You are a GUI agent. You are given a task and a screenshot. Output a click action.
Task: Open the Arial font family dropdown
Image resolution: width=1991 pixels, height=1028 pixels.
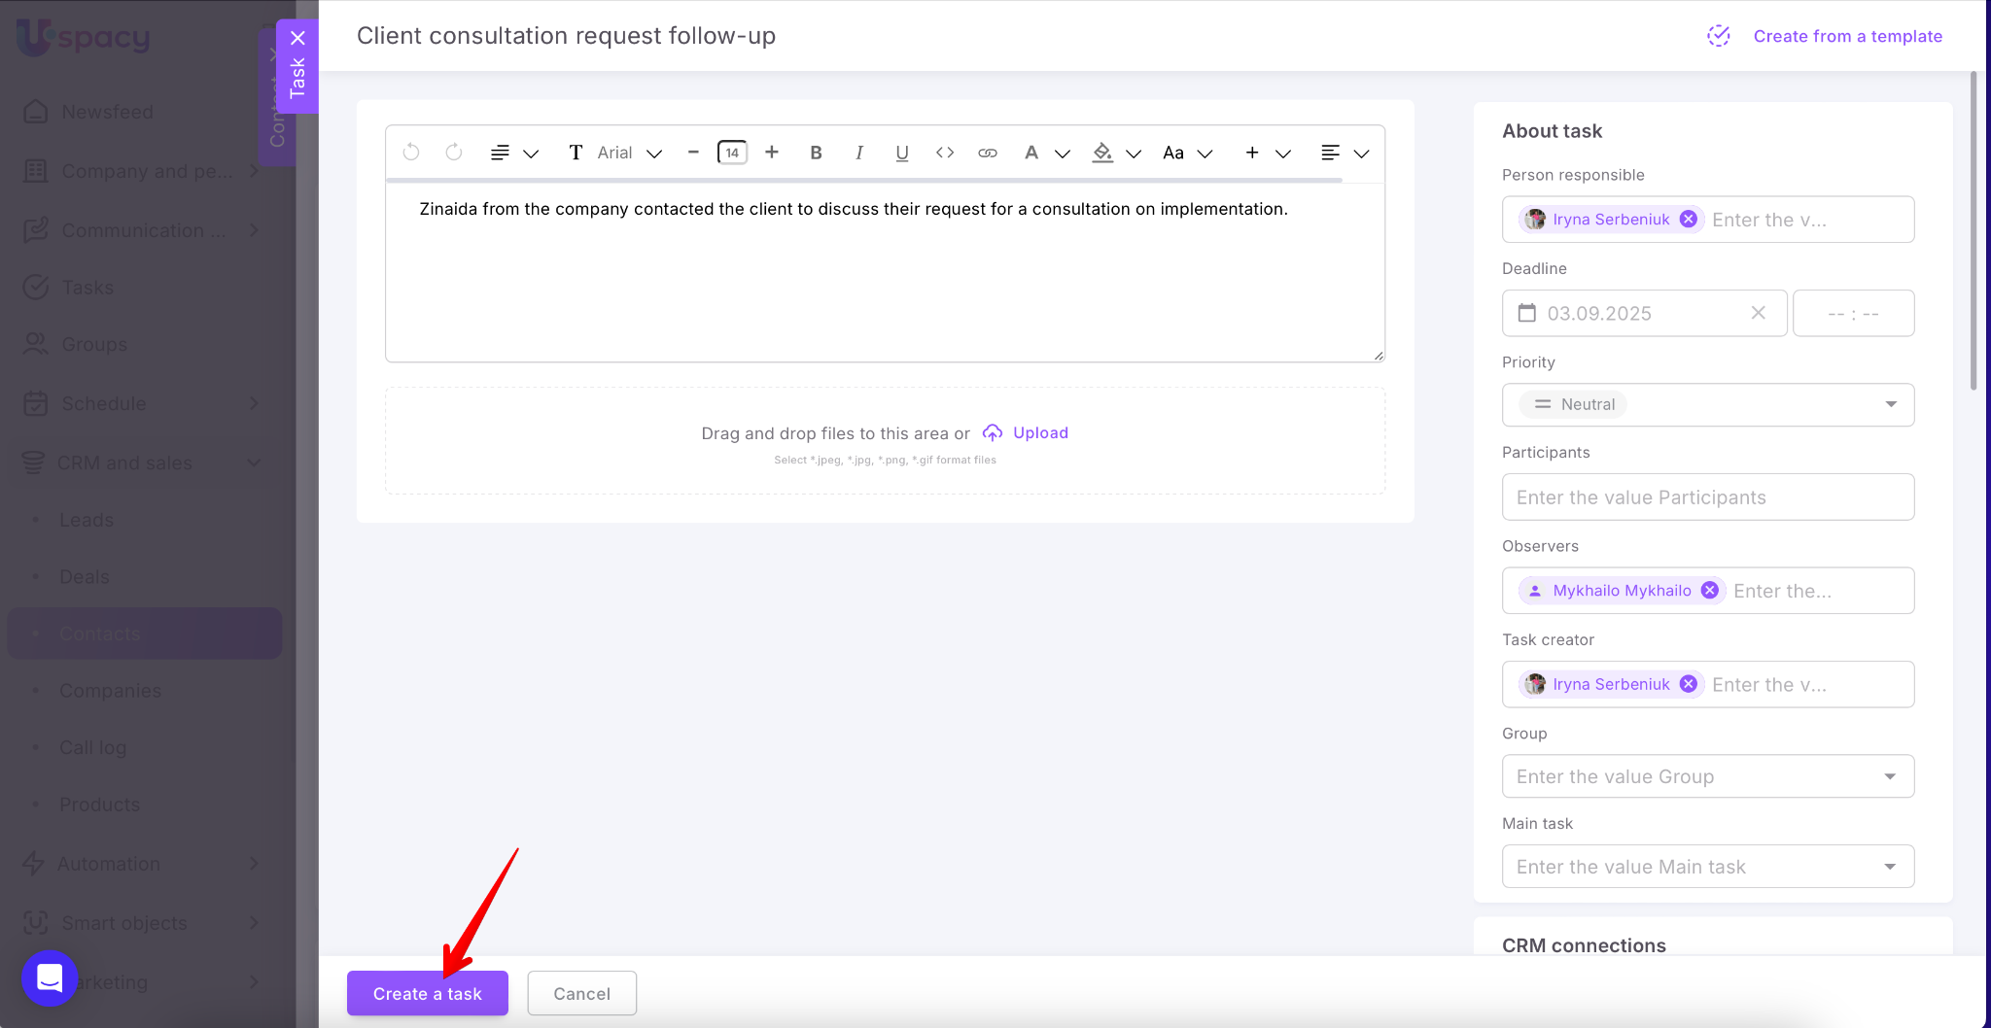[628, 153]
